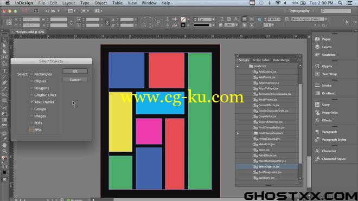358x201 pixels.
Task: Enable the PDFs checkbox
Action: point(32,123)
